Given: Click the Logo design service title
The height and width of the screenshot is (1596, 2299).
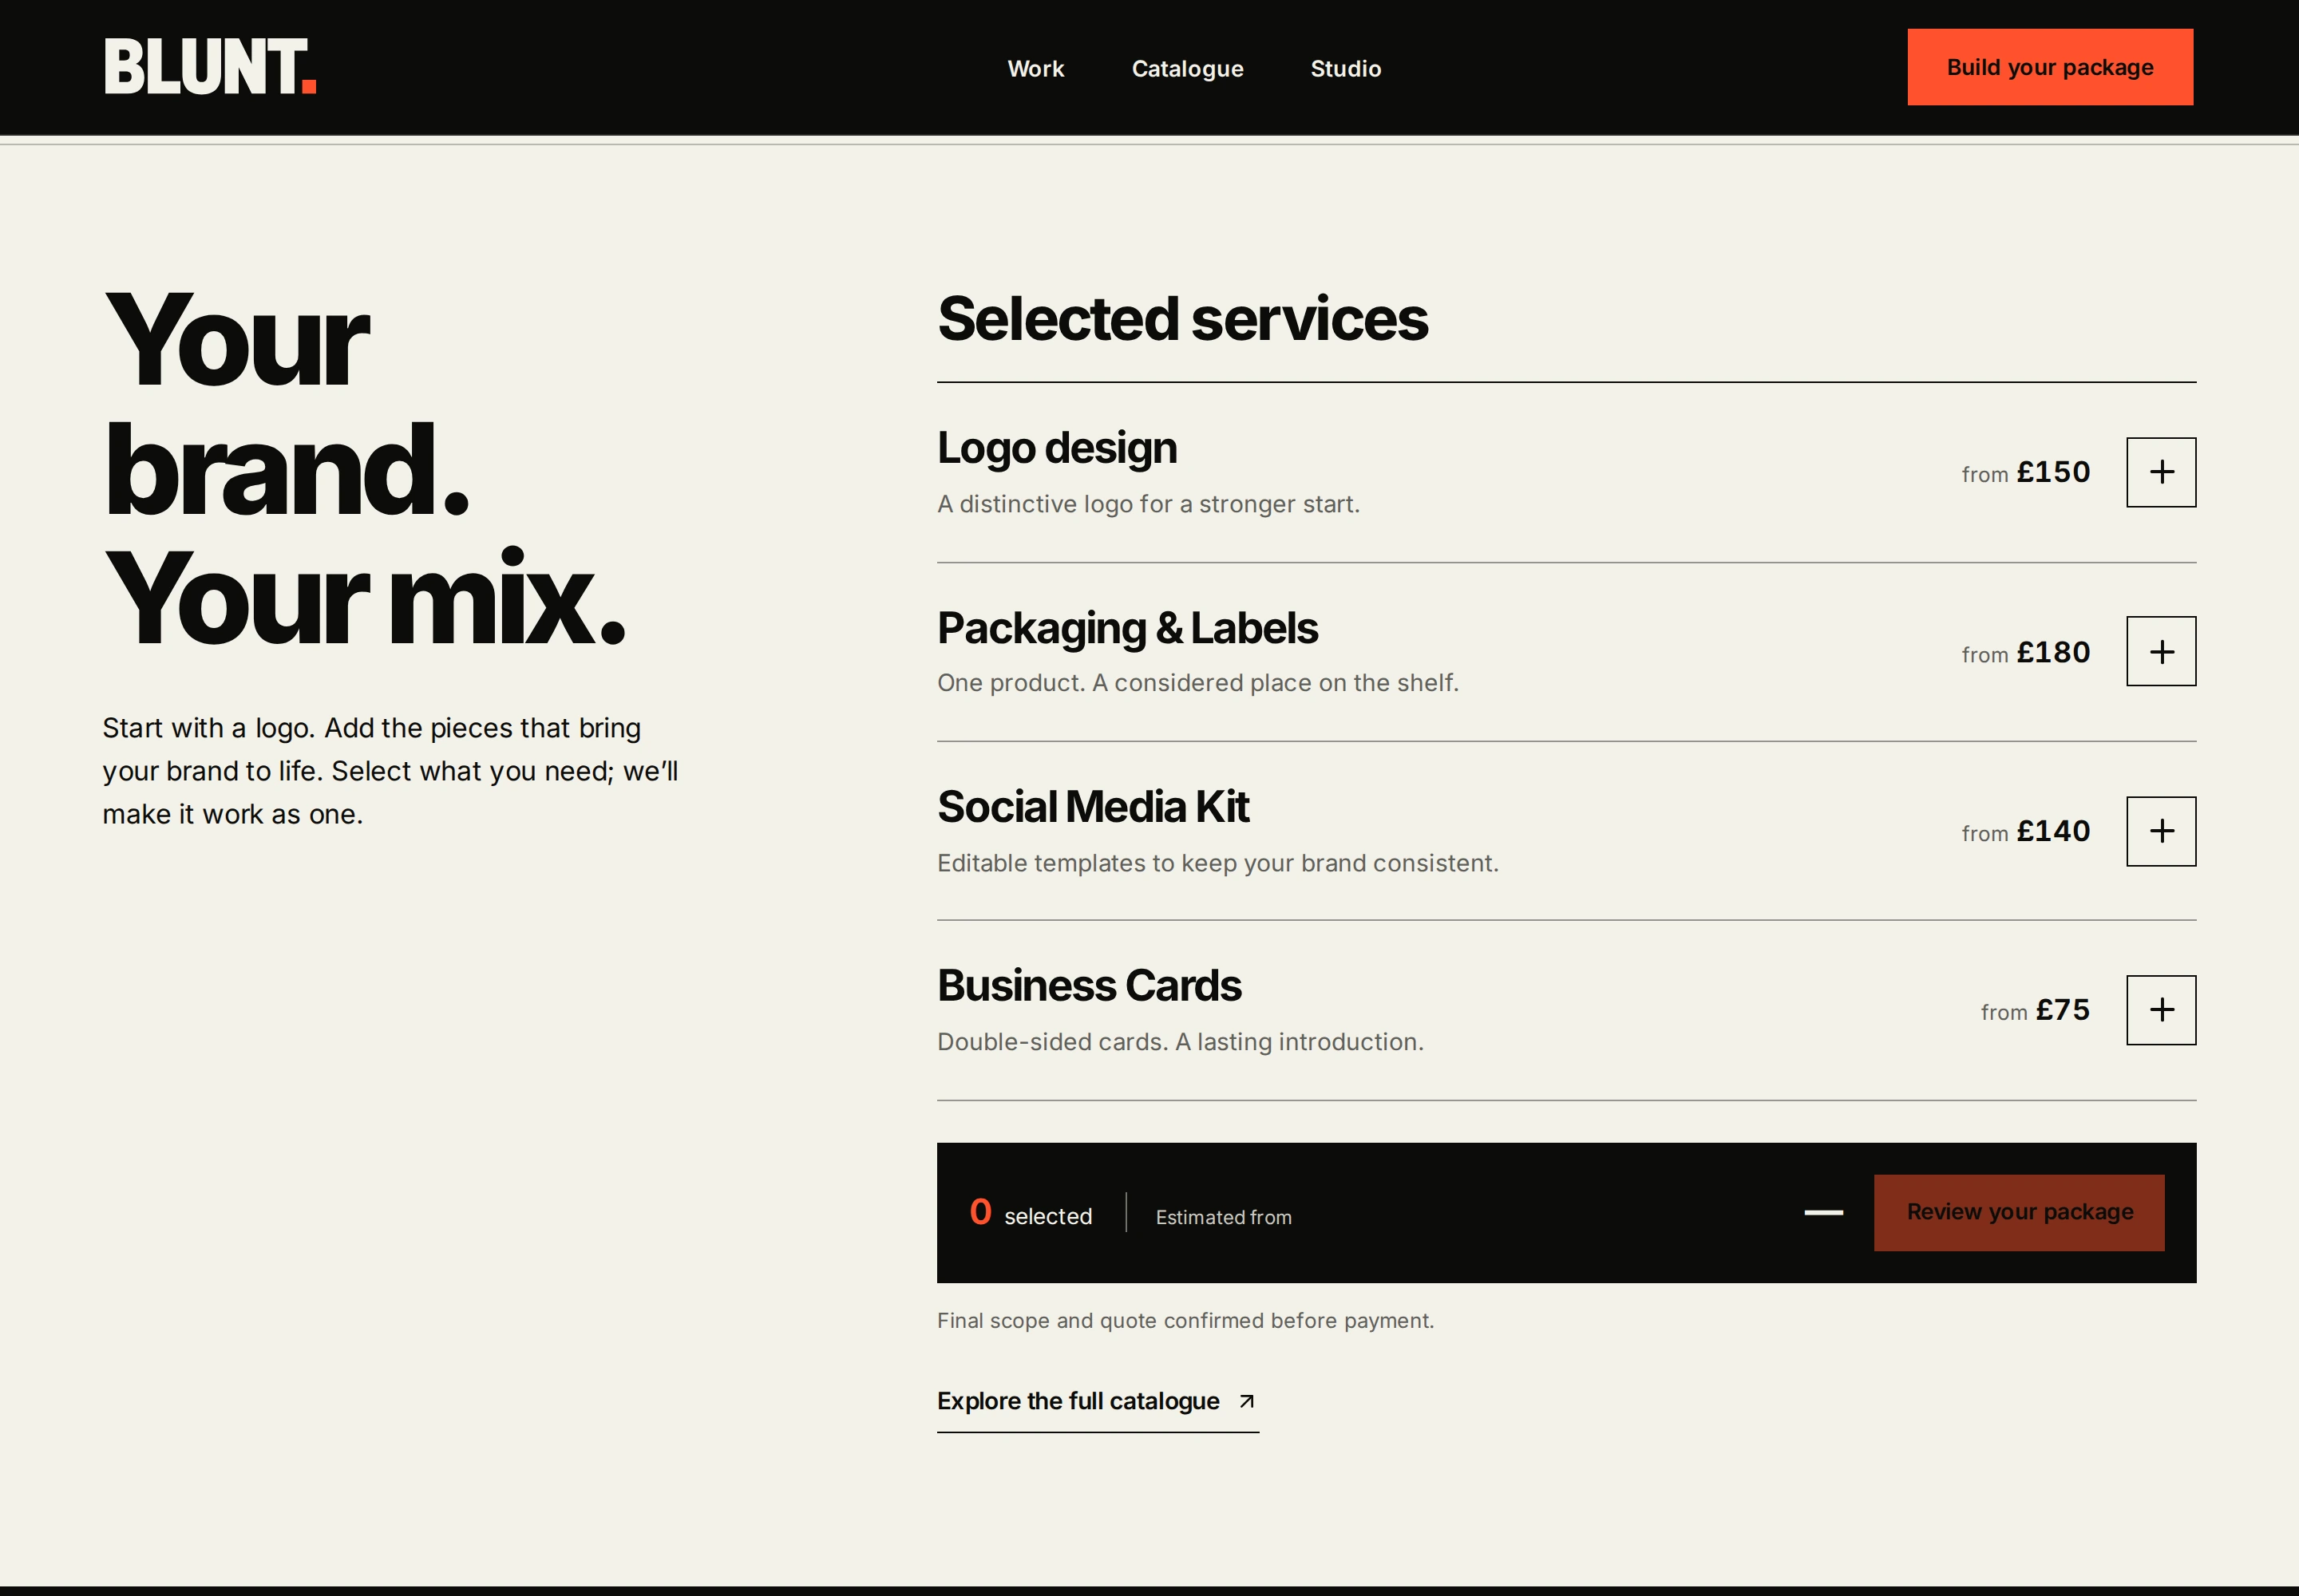Looking at the screenshot, I should click(x=1056, y=448).
